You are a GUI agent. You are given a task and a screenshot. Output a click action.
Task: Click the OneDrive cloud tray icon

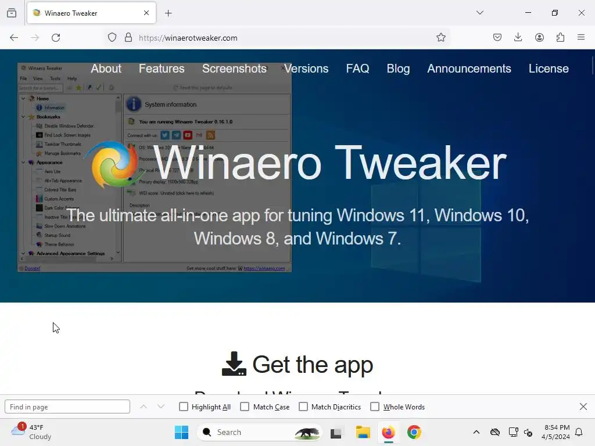click(x=495, y=432)
